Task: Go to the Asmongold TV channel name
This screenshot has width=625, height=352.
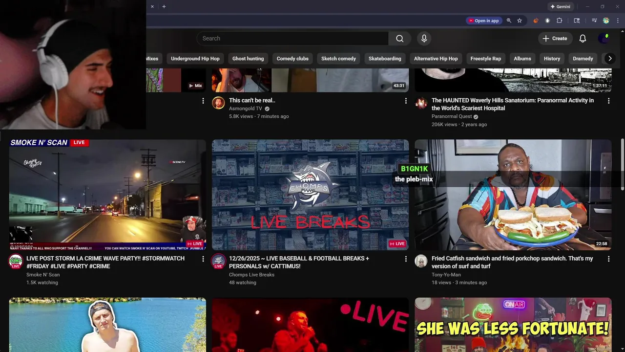Action: (x=246, y=109)
